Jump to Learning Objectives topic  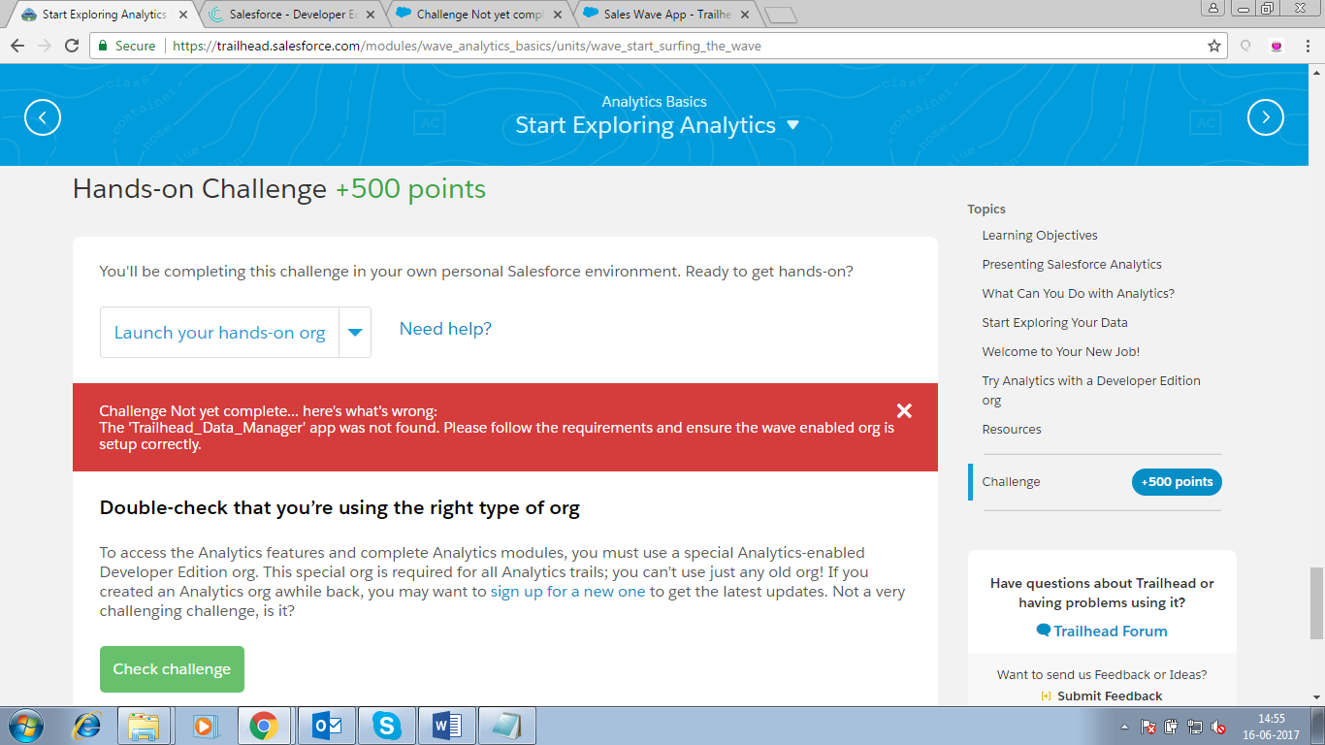pos(1040,236)
